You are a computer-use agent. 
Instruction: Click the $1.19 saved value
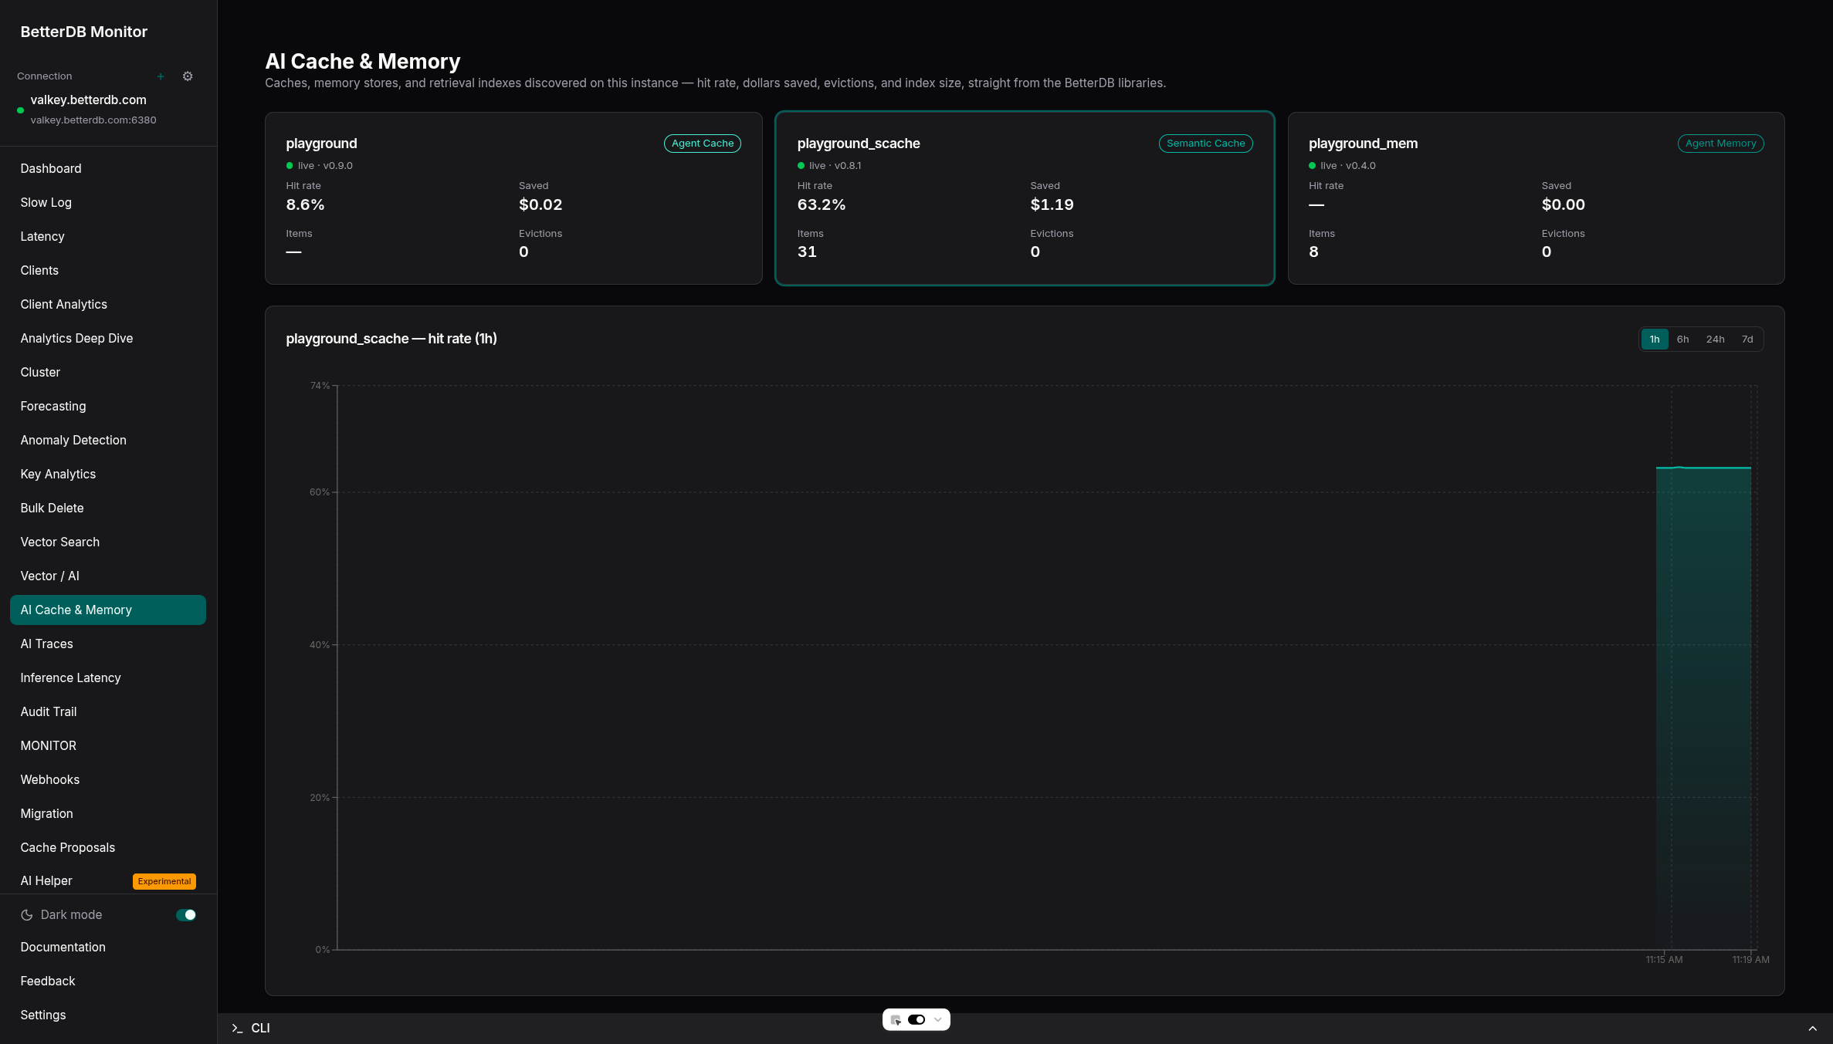point(1052,205)
